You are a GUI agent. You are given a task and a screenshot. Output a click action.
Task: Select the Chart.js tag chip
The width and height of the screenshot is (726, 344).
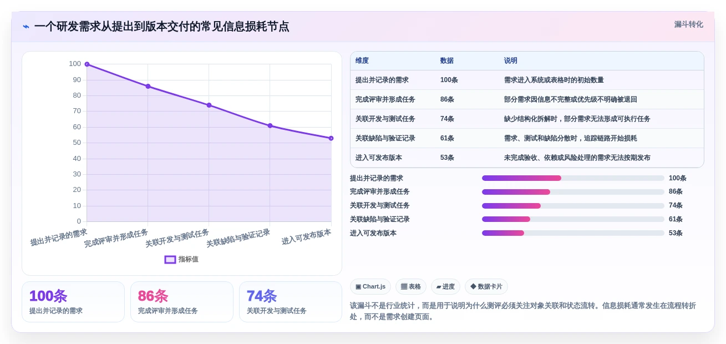coord(370,286)
